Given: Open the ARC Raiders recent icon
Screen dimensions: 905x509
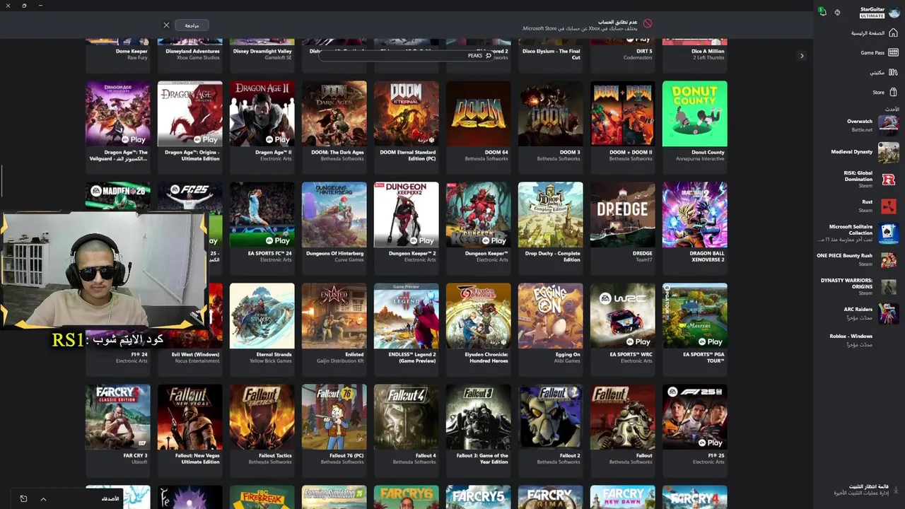Looking at the screenshot, I should [x=888, y=312].
